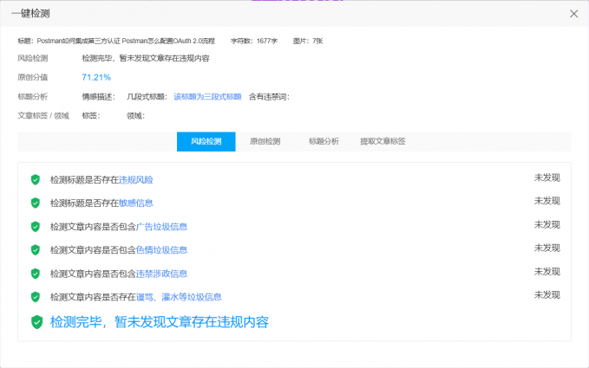The height and width of the screenshot is (368, 589).
Task: Click the 谩骂、灌水等垃圾信息 link text
Action: click(x=172, y=297)
